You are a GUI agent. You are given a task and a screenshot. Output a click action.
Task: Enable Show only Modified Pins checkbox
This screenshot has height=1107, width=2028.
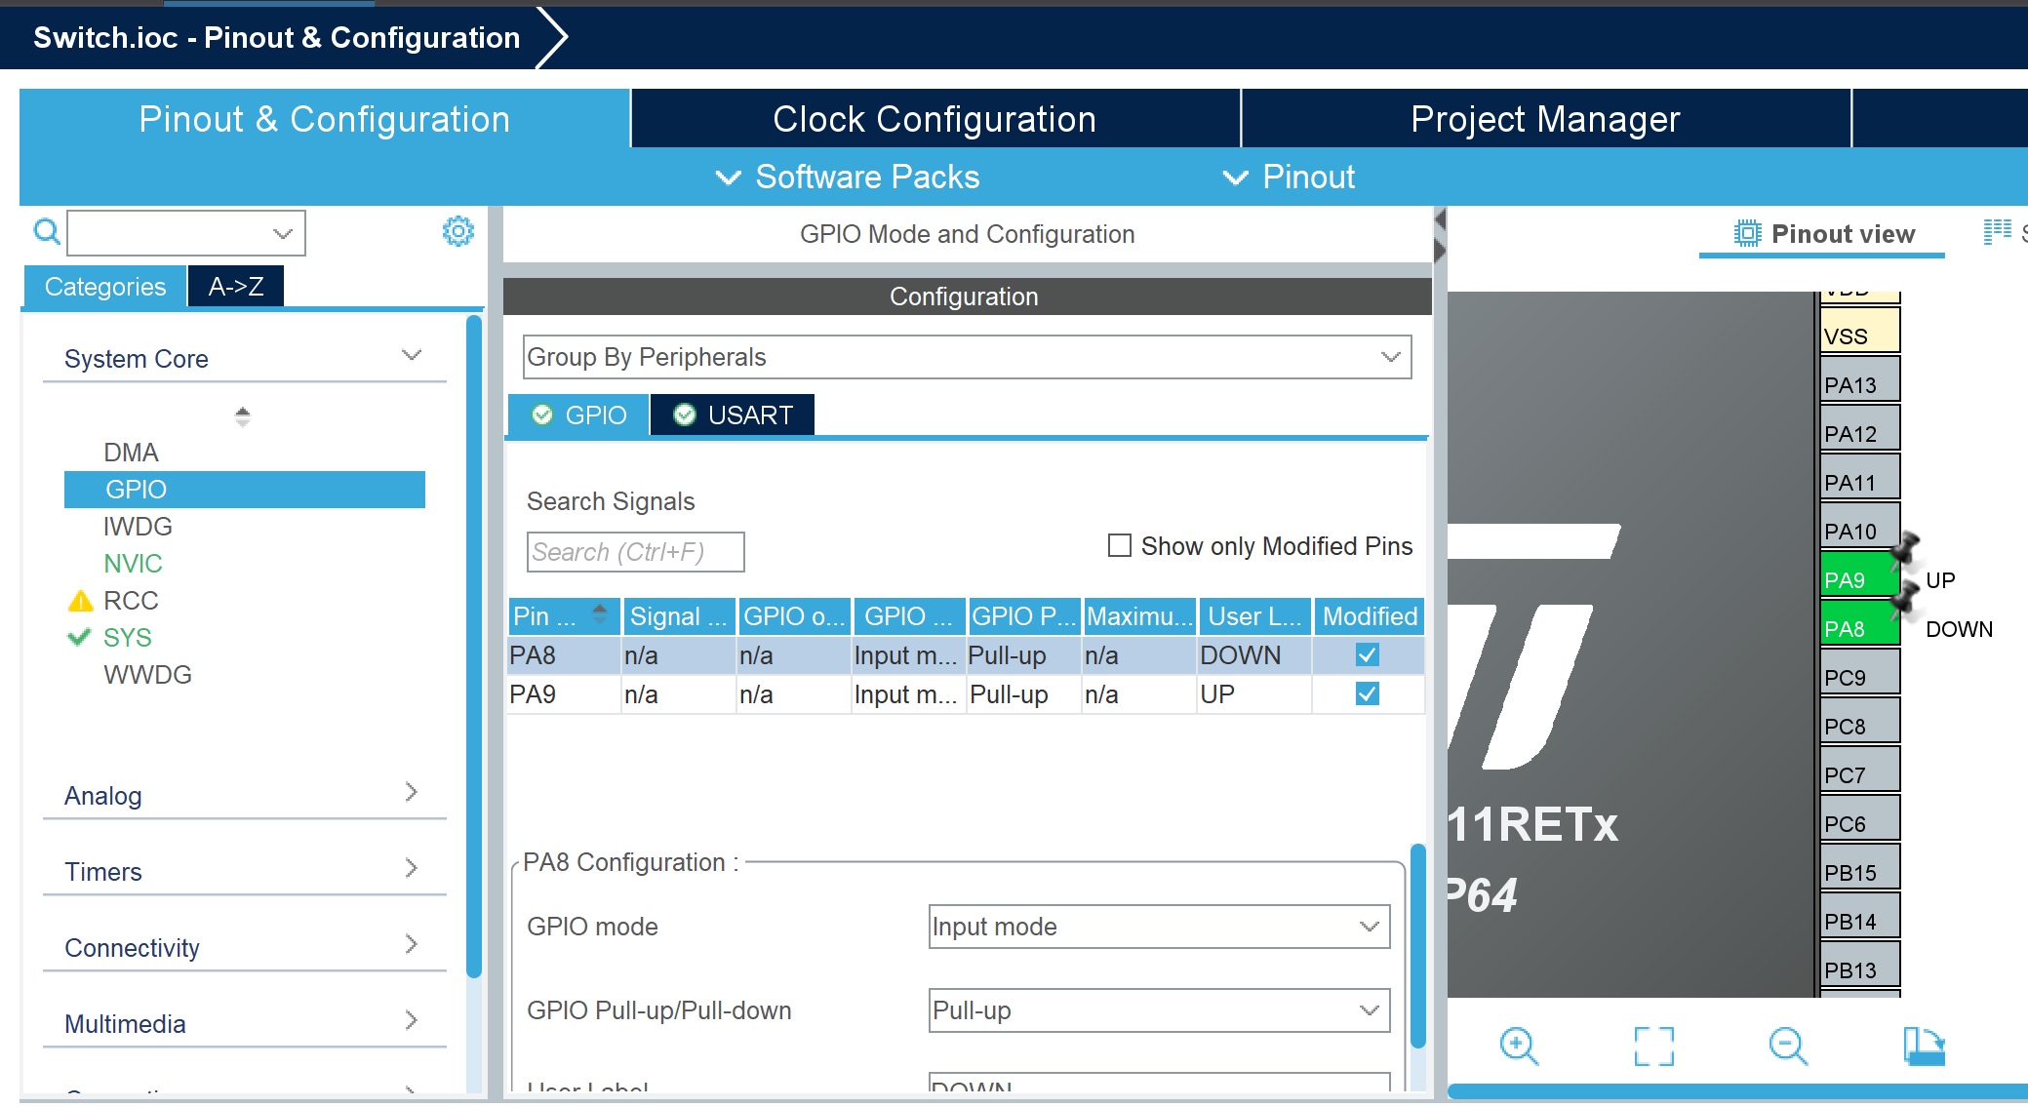coord(1120,545)
